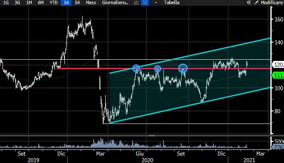The image size is (284, 163).
Task: Switch chart to 5A range
Action: point(77,2)
